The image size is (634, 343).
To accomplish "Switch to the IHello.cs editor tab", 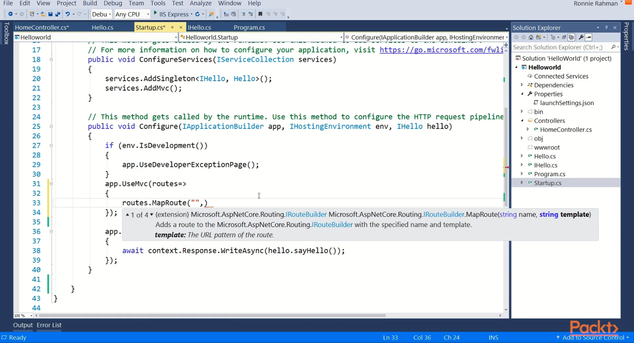I will pos(200,27).
